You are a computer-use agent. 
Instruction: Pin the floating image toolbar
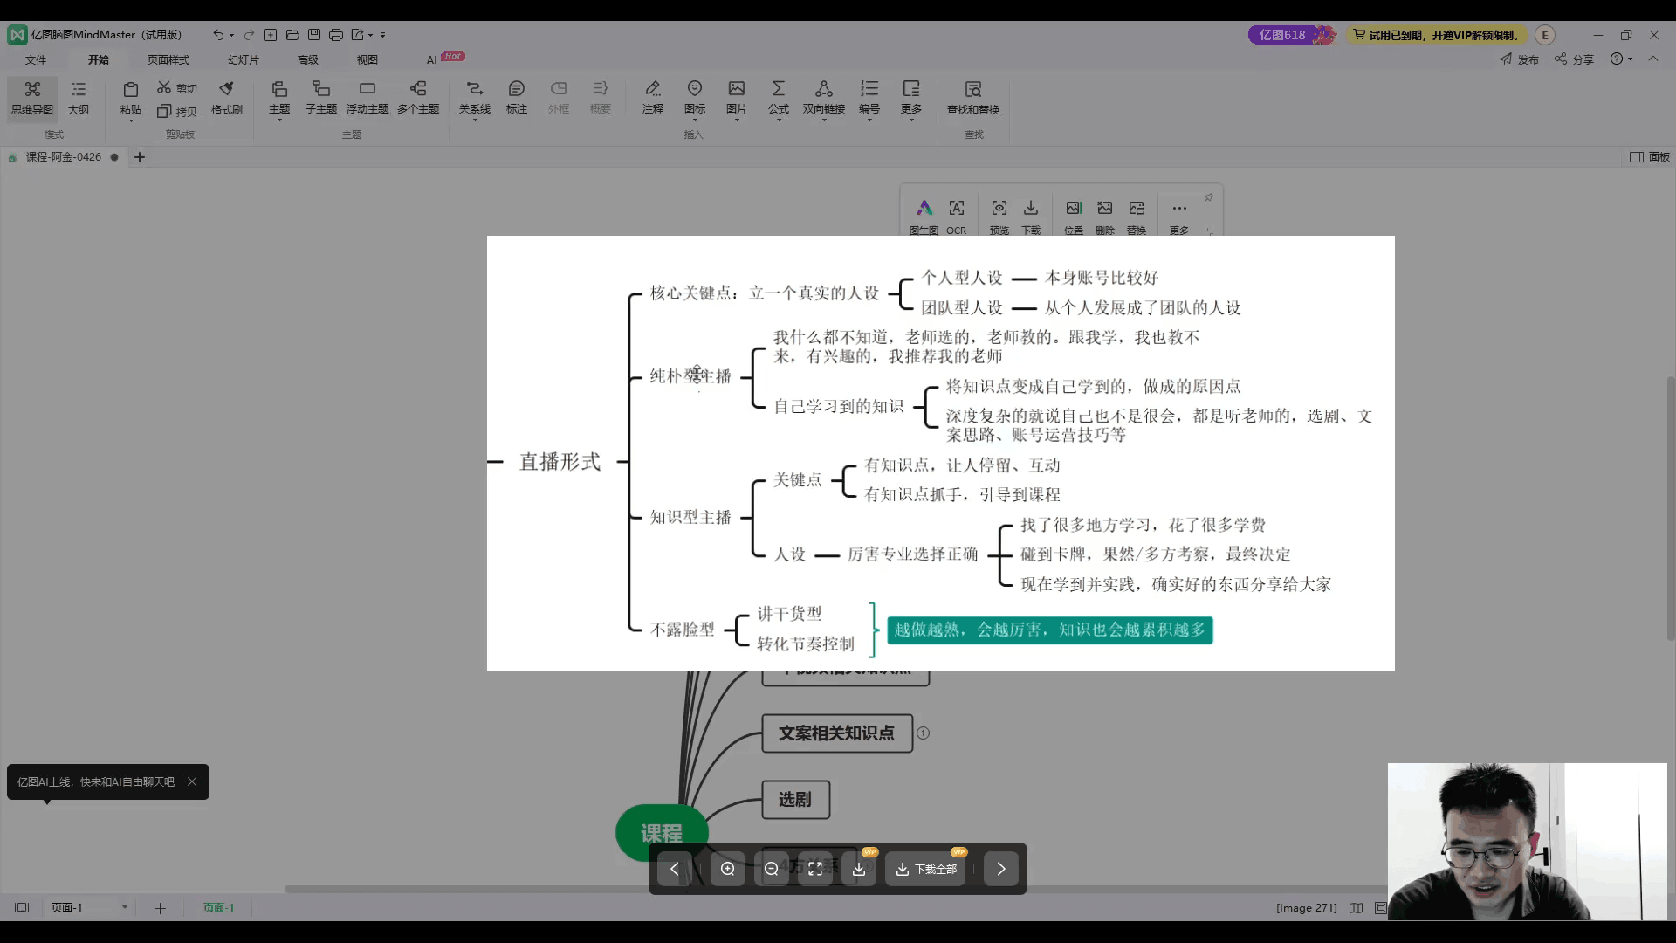click(x=1209, y=198)
